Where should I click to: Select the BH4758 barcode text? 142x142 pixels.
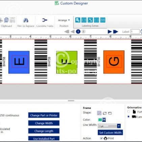point(4,62)
